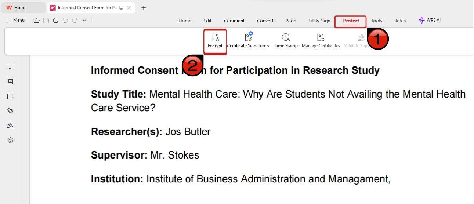
Task: Open the comments sidebar panel
Action: [10, 96]
